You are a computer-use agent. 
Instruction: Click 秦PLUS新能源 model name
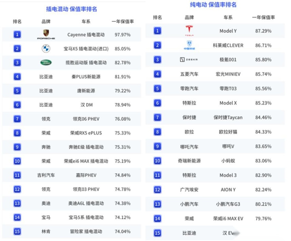click(x=86, y=76)
